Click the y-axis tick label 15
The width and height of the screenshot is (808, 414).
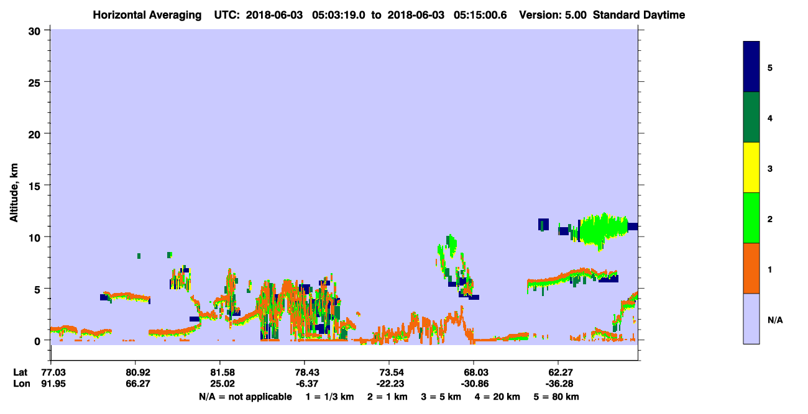pos(35,186)
